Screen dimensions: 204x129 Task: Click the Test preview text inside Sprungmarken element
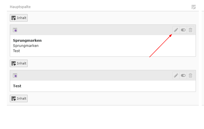(16, 51)
